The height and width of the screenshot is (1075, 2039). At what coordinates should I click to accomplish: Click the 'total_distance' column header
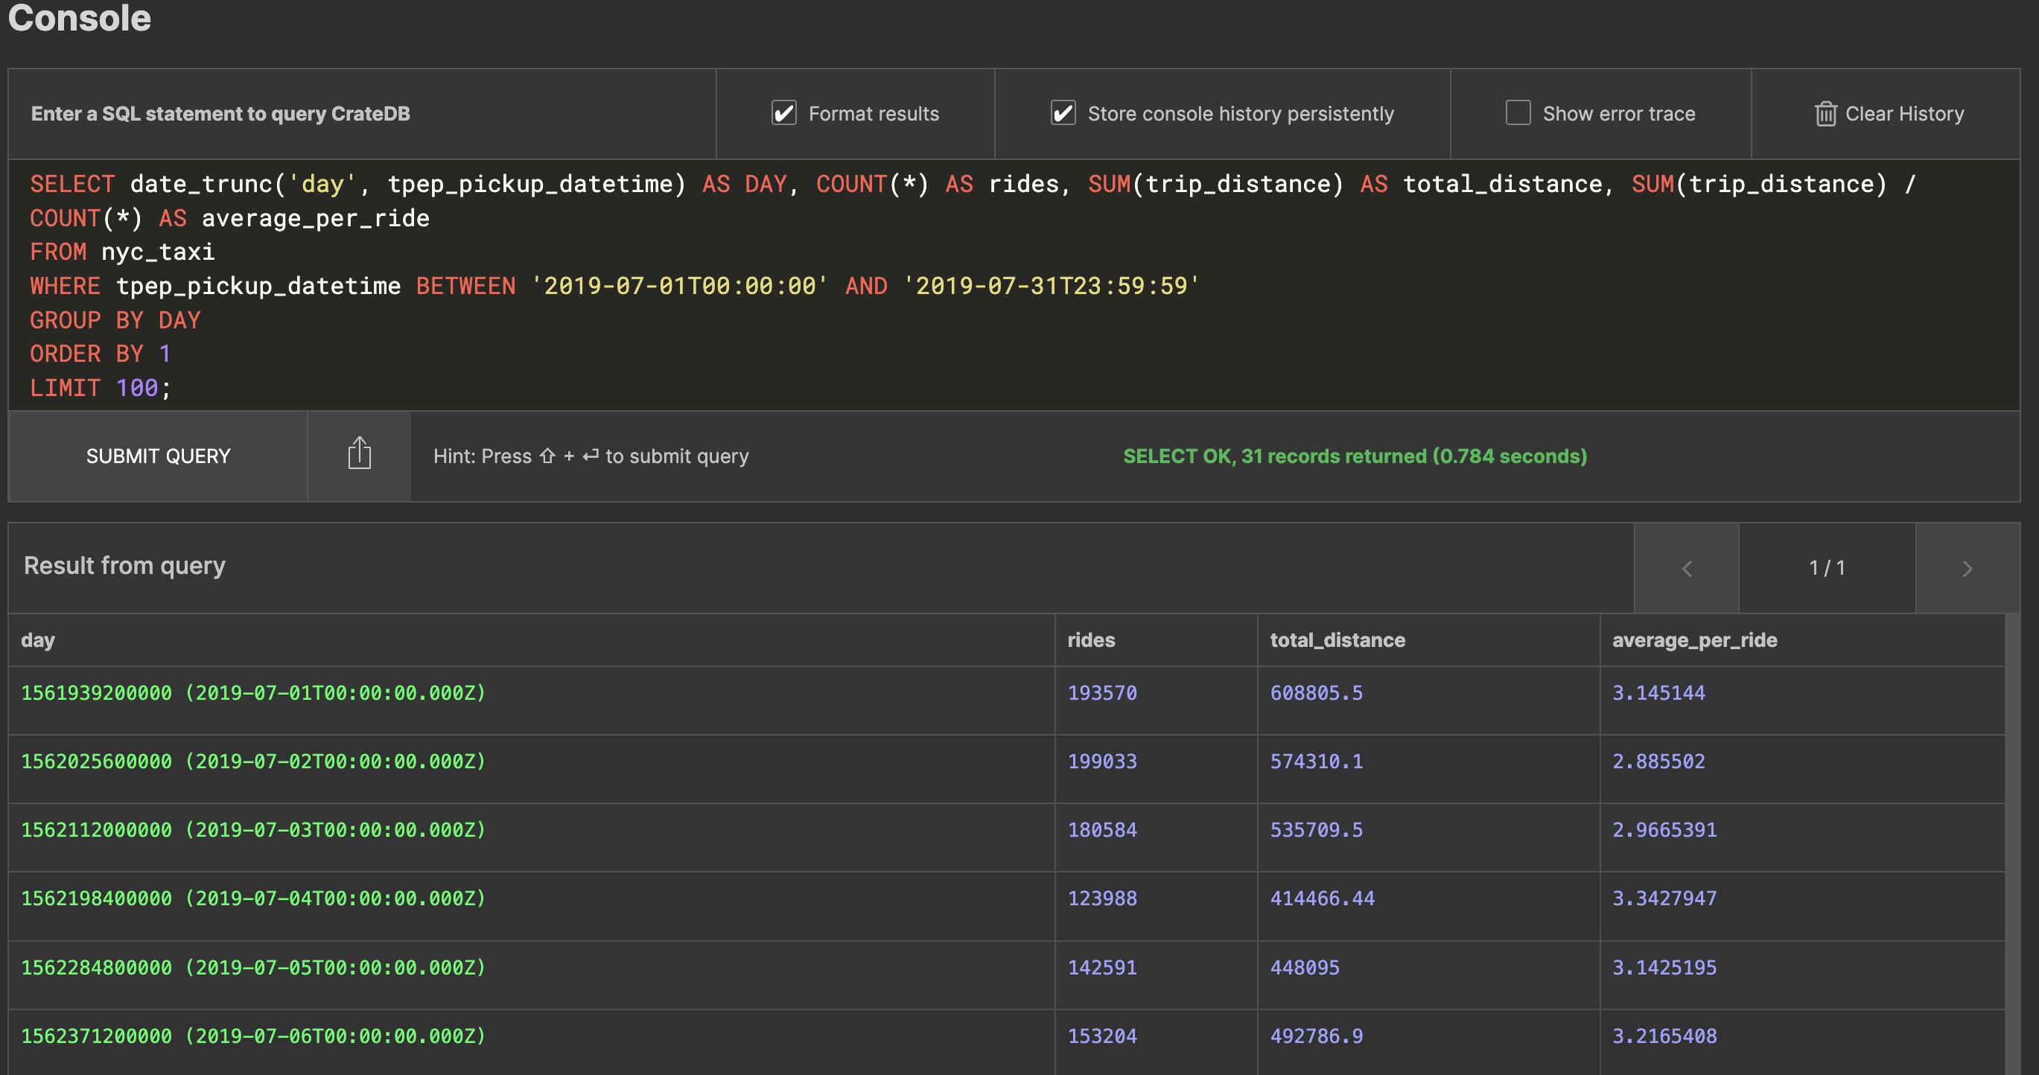pyautogui.click(x=1337, y=640)
